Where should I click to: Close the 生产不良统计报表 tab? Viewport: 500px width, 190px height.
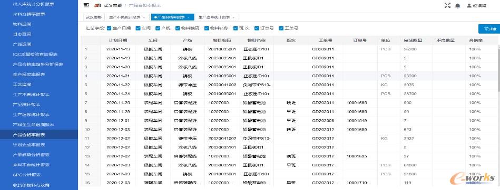point(144,17)
